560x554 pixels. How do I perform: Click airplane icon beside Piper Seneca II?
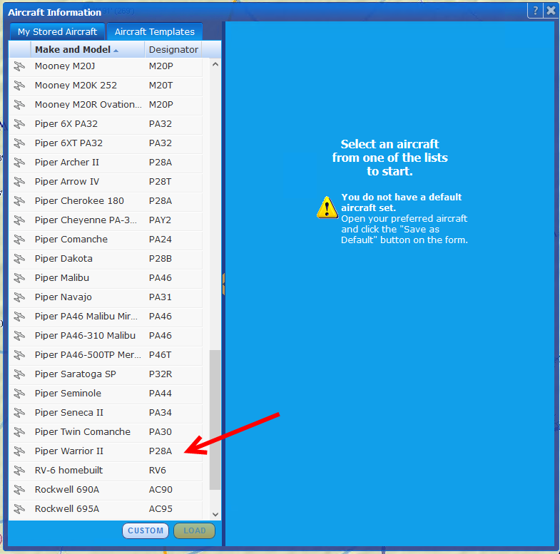(19, 413)
